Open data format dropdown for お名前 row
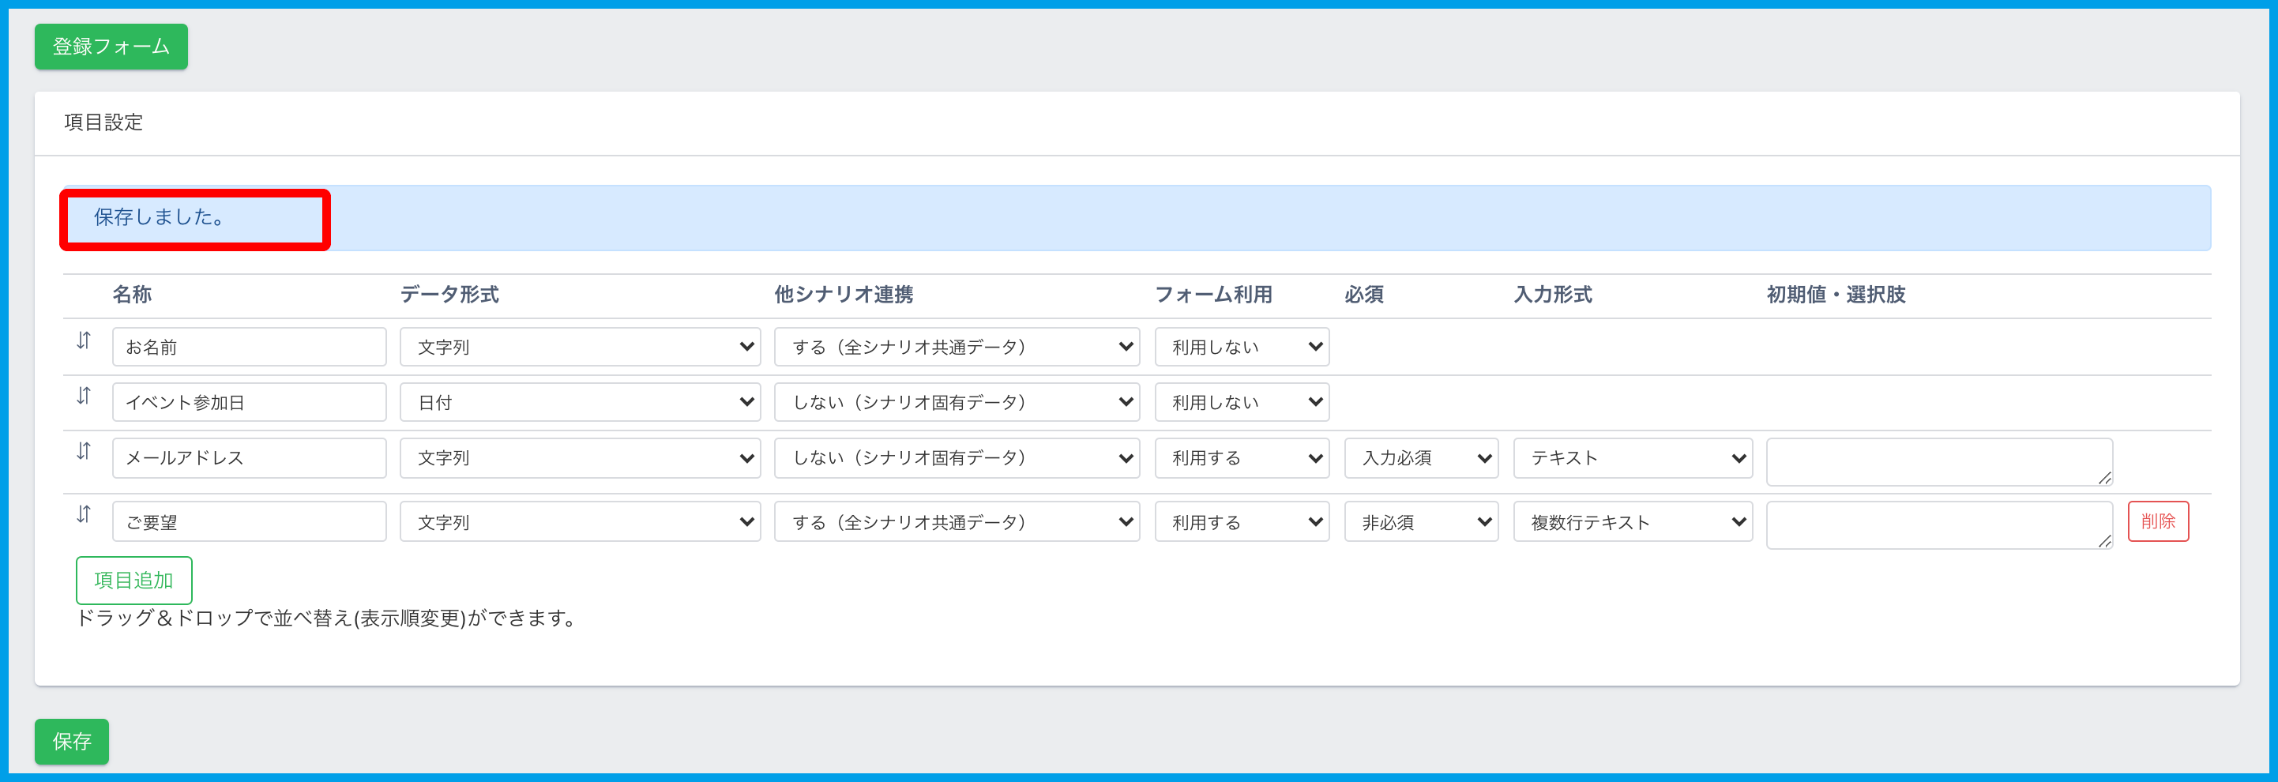 pos(579,347)
